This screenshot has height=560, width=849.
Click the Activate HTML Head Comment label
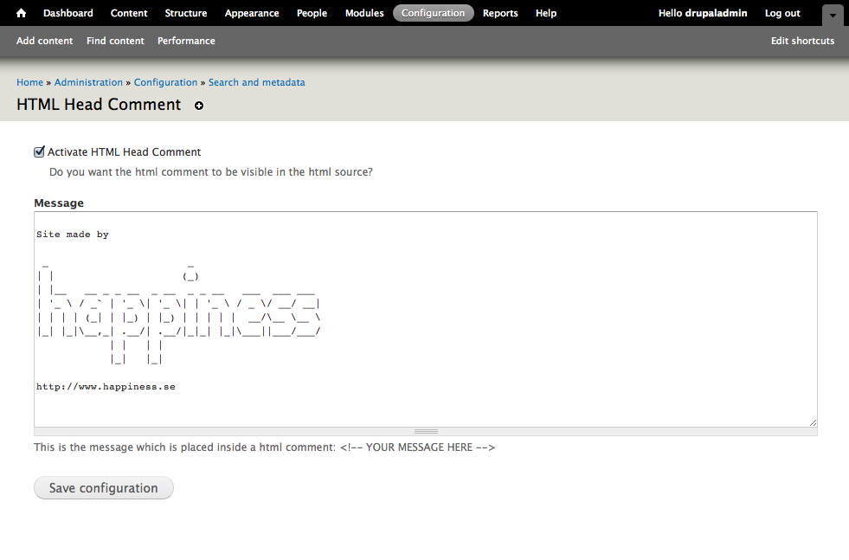(x=124, y=152)
